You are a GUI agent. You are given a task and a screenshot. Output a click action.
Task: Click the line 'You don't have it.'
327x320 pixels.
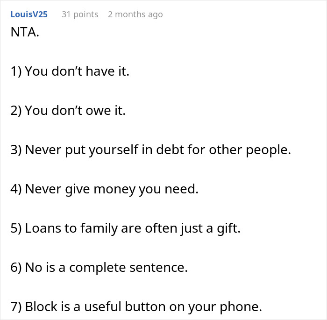coord(70,71)
